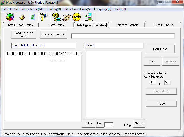184x137 pixels.
Task: Open the Filter Conditions(S) menu
Action: coord(77,9)
